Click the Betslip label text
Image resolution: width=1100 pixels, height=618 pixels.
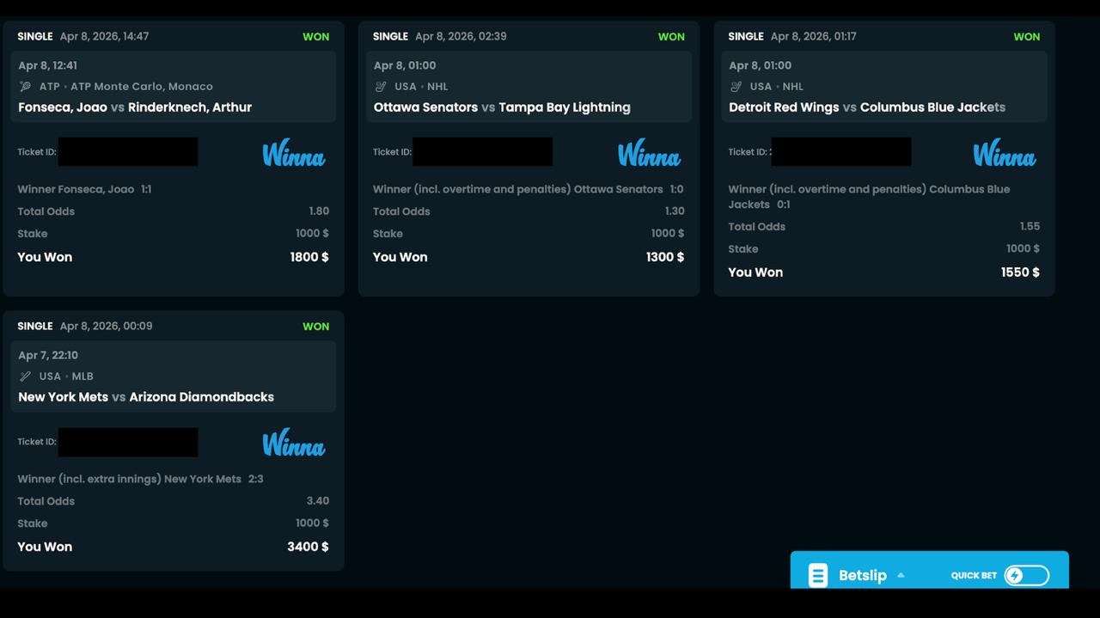click(862, 576)
